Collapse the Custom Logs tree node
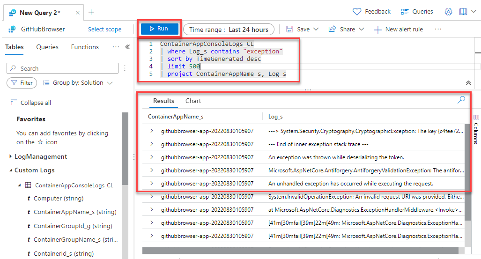 [x=11, y=170]
